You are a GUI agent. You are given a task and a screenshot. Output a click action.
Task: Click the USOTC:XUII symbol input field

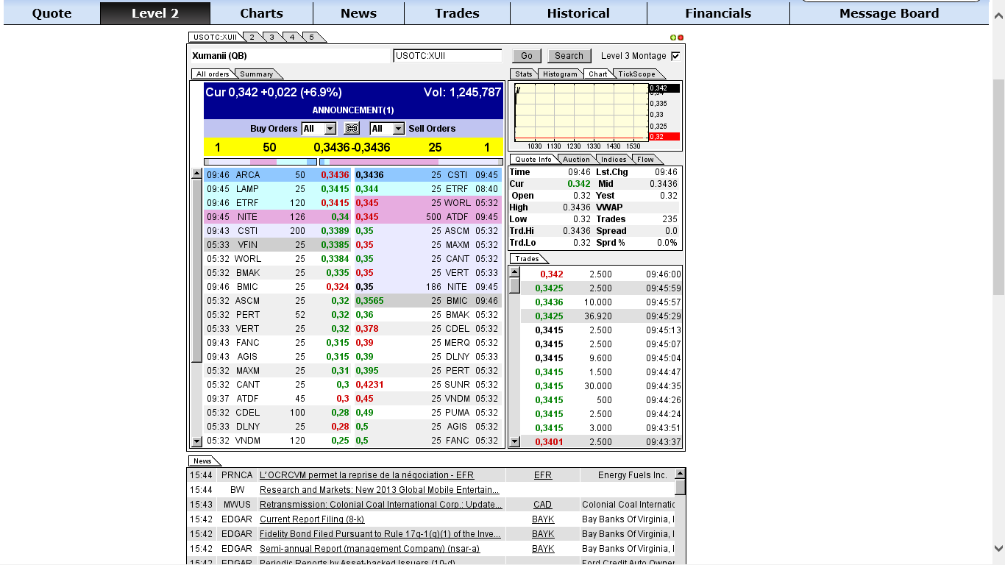click(x=447, y=56)
